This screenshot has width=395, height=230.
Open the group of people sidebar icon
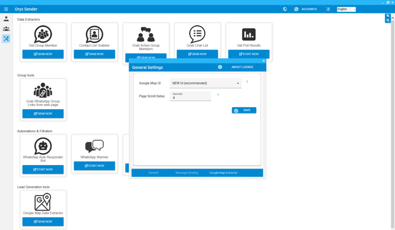pyautogui.click(x=6, y=29)
